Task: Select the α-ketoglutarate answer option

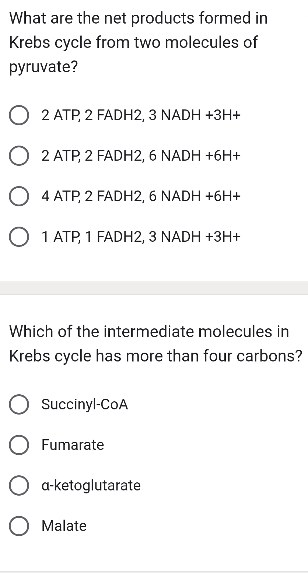Action: 19,486
